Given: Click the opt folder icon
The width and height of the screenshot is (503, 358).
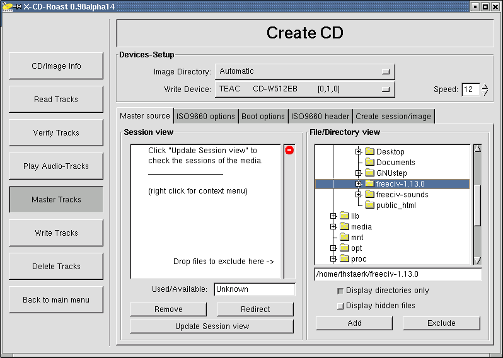Looking at the screenshot, I should [x=345, y=248].
